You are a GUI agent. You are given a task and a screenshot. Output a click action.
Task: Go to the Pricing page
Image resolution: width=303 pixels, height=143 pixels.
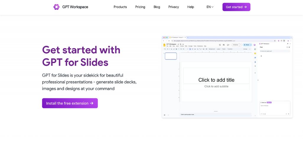click(140, 7)
